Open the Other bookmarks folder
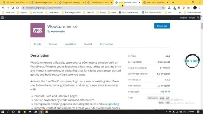The height and width of the screenshot is (114, 203). 192,12
